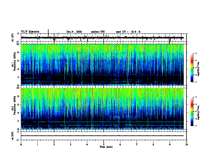Click time axis tick label "0"

(21, 145)
